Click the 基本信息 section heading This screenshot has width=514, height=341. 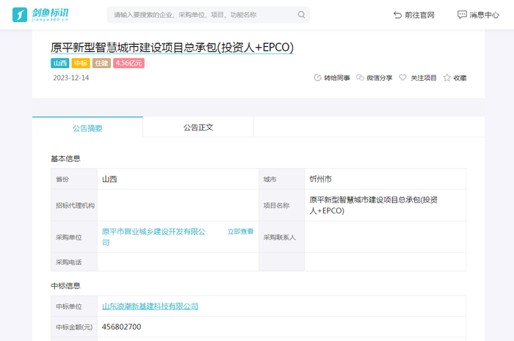click(65, 158)
